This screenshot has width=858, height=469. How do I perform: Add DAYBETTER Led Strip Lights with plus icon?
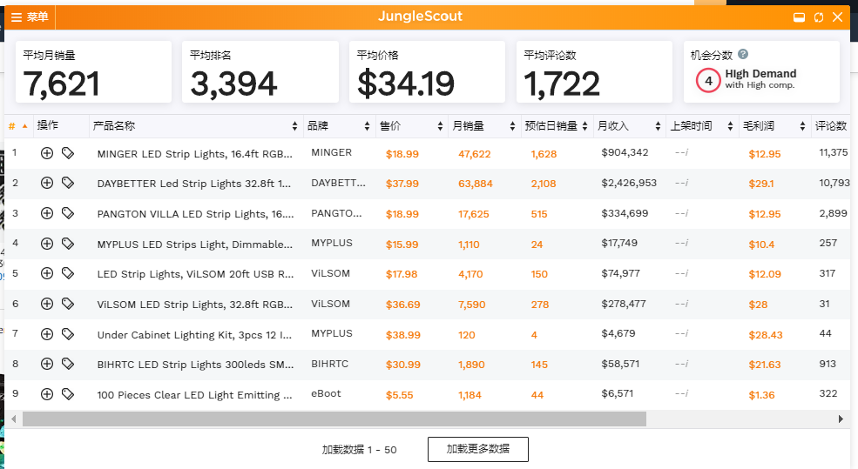point(47,183)
